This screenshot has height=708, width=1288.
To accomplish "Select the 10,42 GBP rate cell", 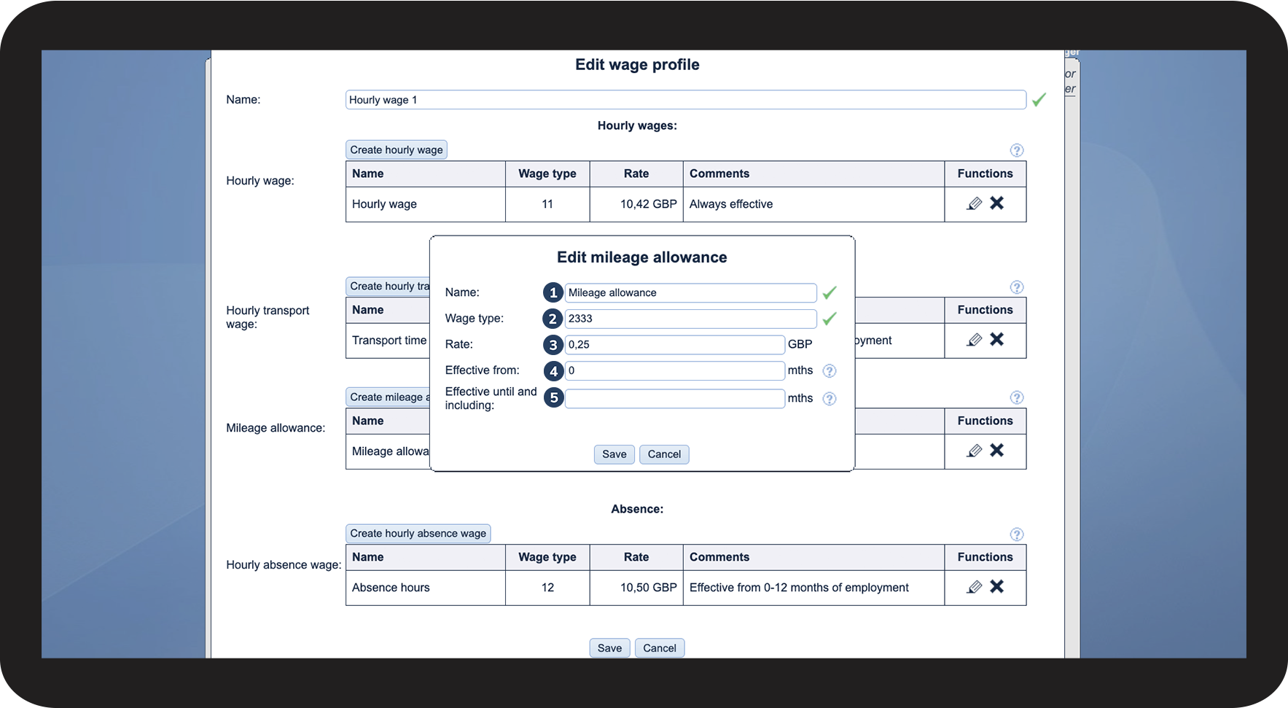I will pyautogui.click(x=636, y=204).
